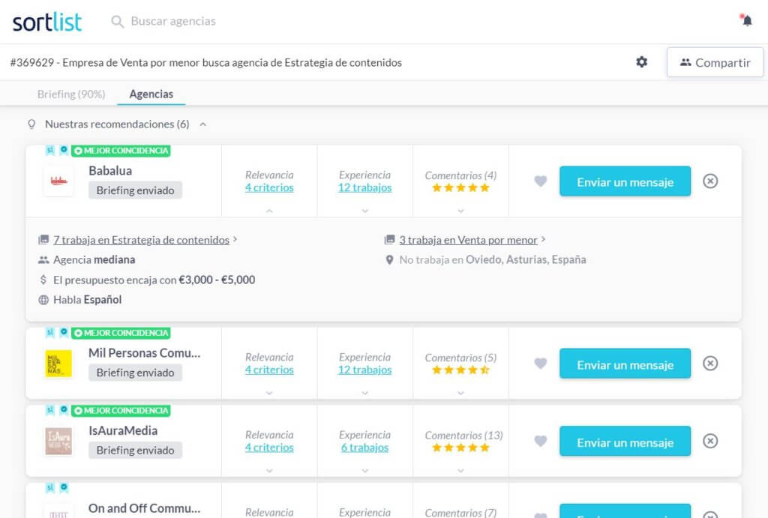Click Briefing enviado label under Babalua
Viewport: 768px width, 518px height.
[135, 190]
